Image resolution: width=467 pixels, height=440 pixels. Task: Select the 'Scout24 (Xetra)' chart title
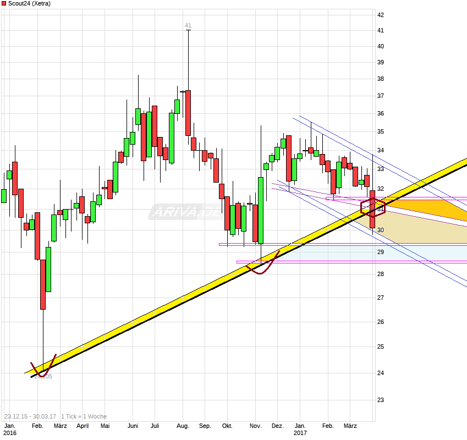pos(29,3)
